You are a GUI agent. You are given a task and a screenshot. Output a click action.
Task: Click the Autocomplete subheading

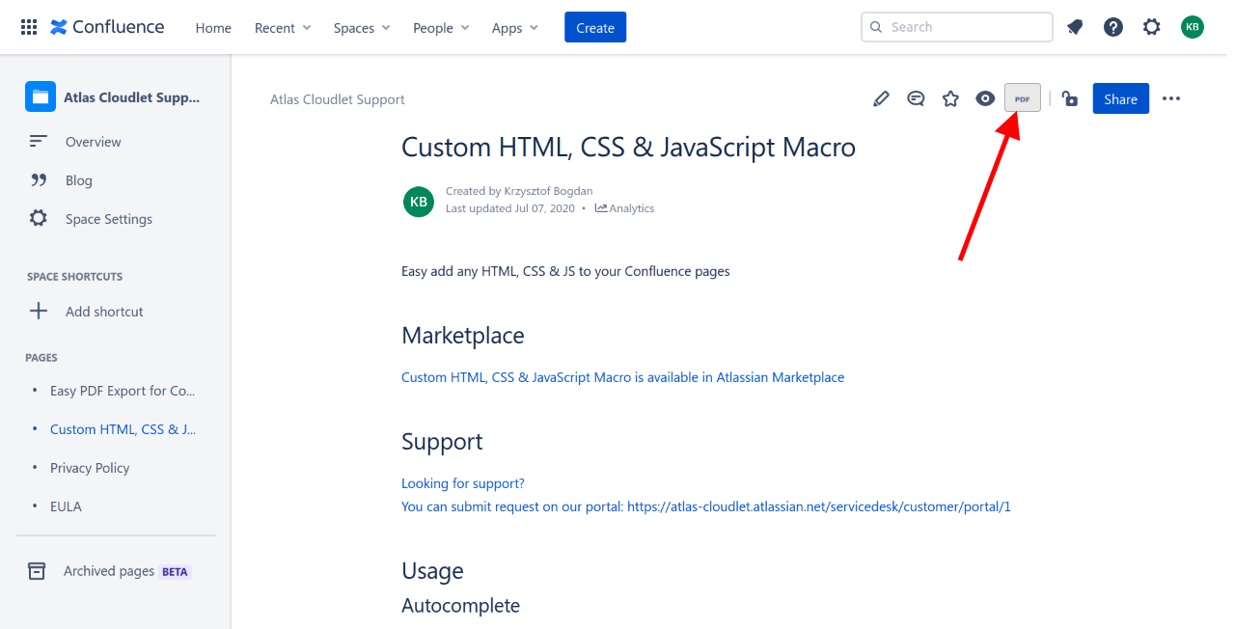pyautogui.click(x=460, y=606)
